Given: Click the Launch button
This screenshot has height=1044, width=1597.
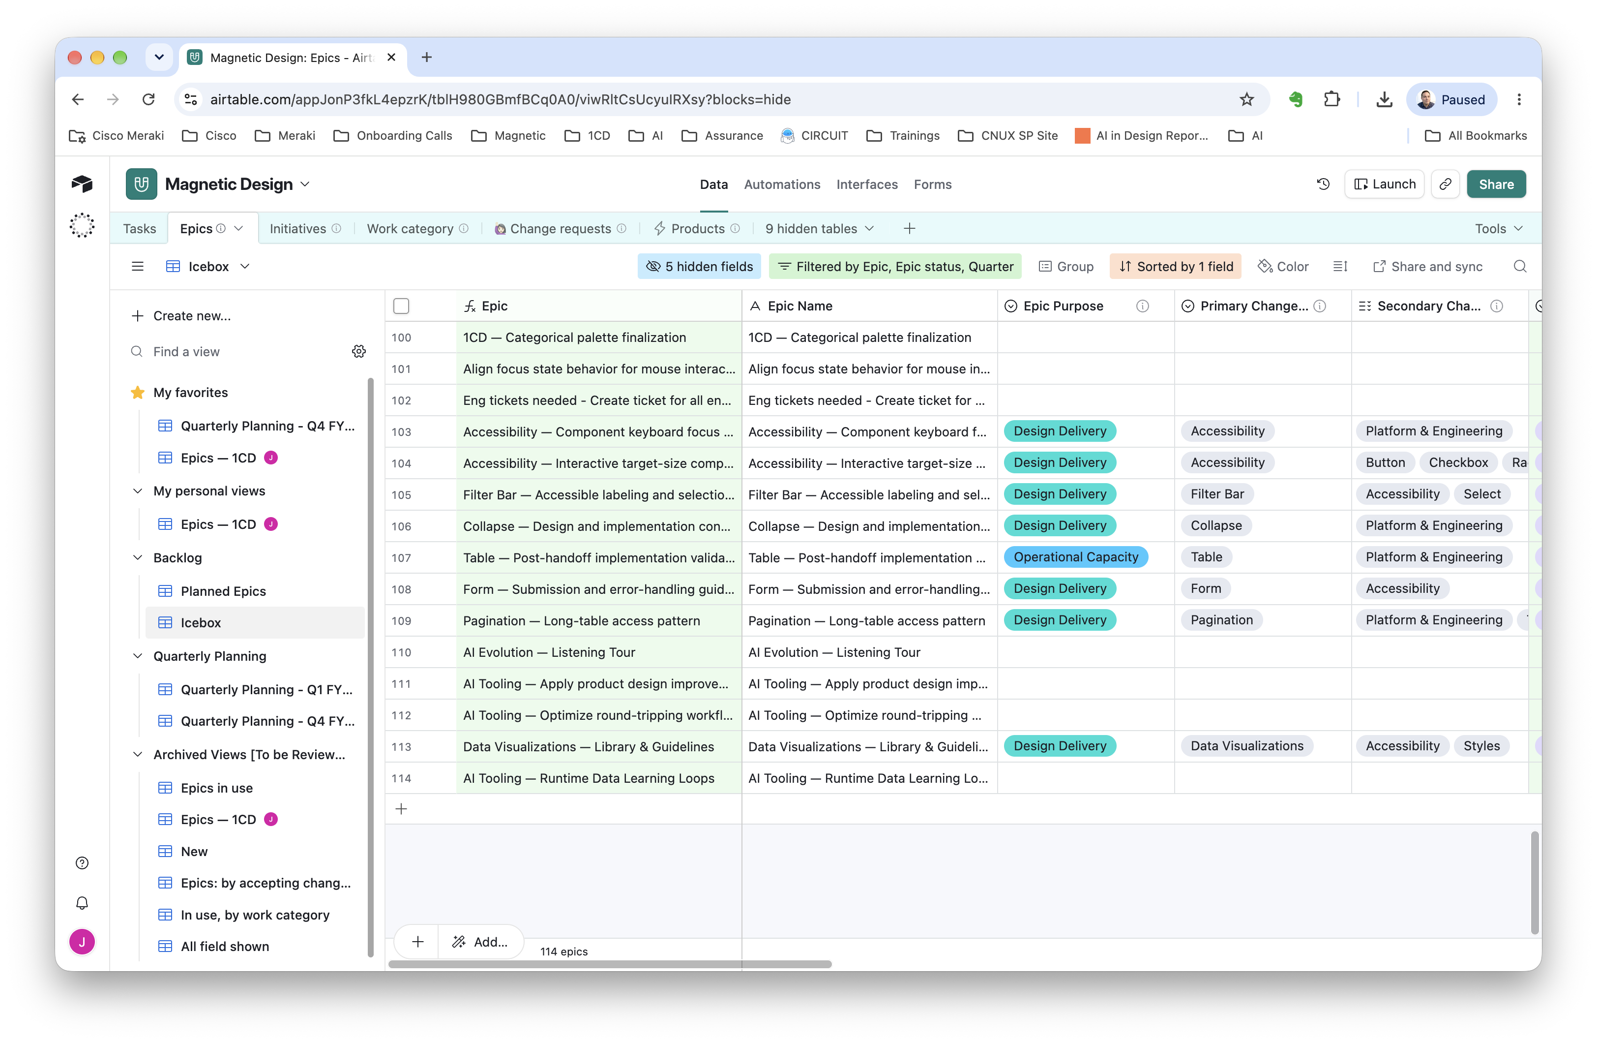Looking at the screenshot, I should (x=1384, y=184).
